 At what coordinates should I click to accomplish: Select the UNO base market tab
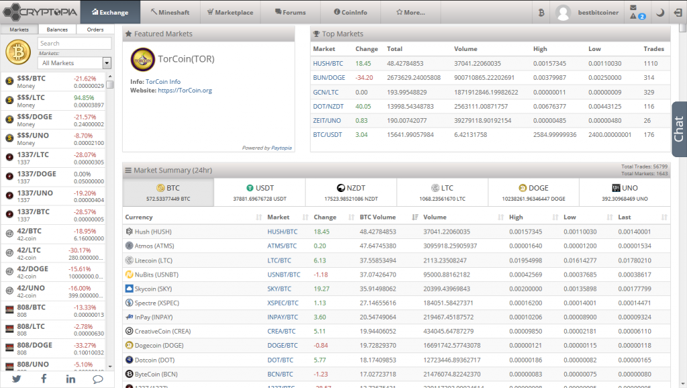click(x=625, y=193)
